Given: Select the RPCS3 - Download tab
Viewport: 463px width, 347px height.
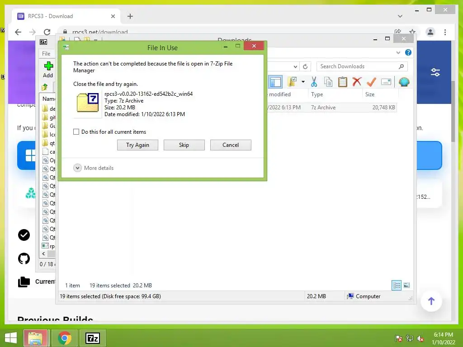Looking at the screenshot, I should pyautogui.click(x=66, y=16).
